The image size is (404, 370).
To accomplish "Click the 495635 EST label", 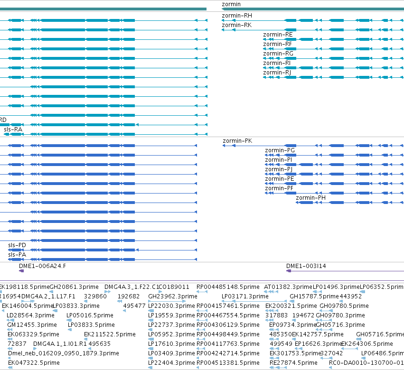I will pos(99,344).
